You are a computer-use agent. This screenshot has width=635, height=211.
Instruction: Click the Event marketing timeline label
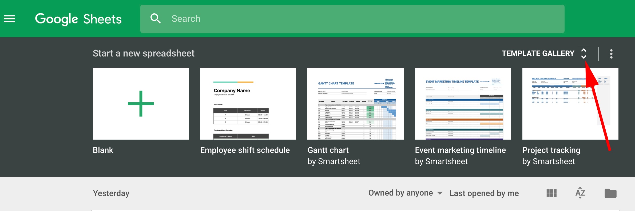coord(461,150)
